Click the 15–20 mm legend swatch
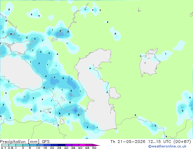The image size is (193, 149). point(47,145)
